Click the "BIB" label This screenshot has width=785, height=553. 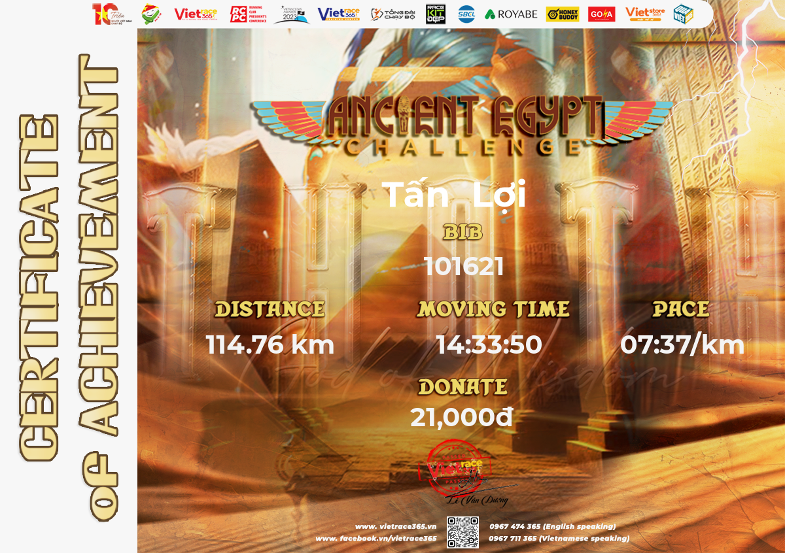[x=463, y=232]
